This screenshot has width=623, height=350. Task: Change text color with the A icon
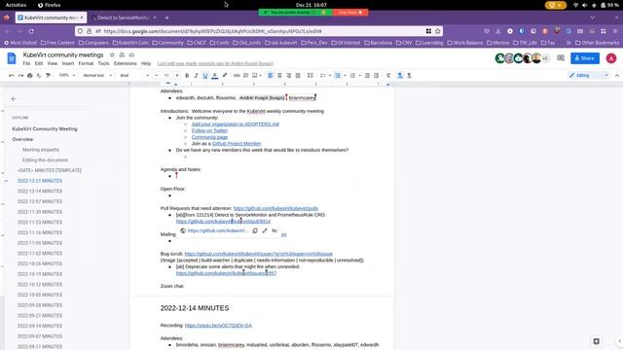215,76
